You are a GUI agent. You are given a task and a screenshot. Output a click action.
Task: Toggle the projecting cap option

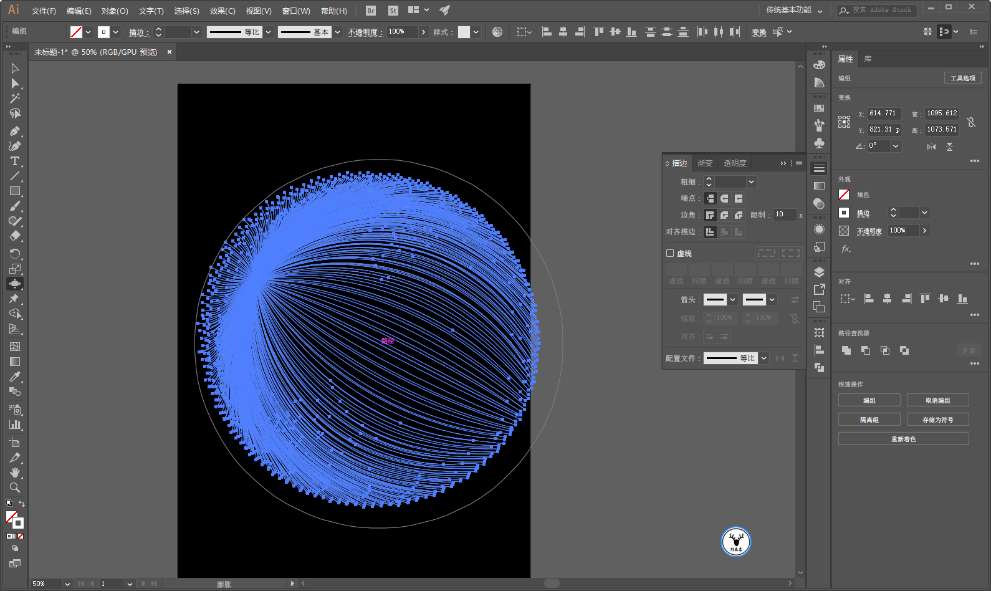pyautogui.click(x=739, y=198)
